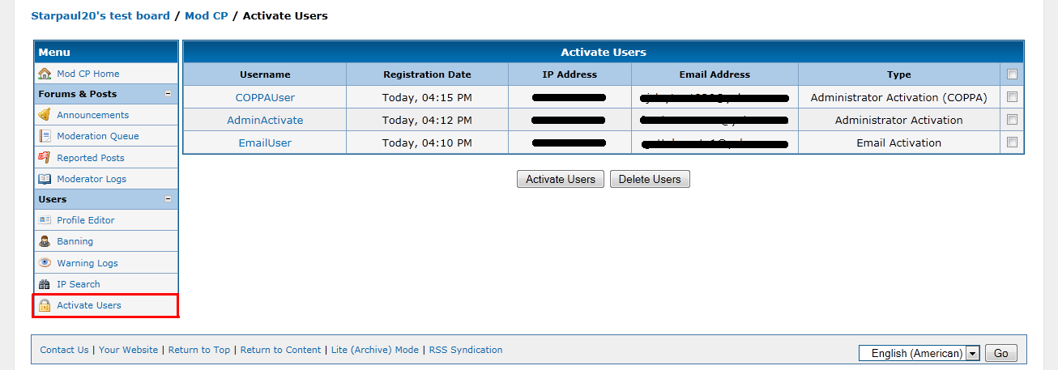1058x370 pixels.
Task: Click the Delete Users button
Action: 650,179
